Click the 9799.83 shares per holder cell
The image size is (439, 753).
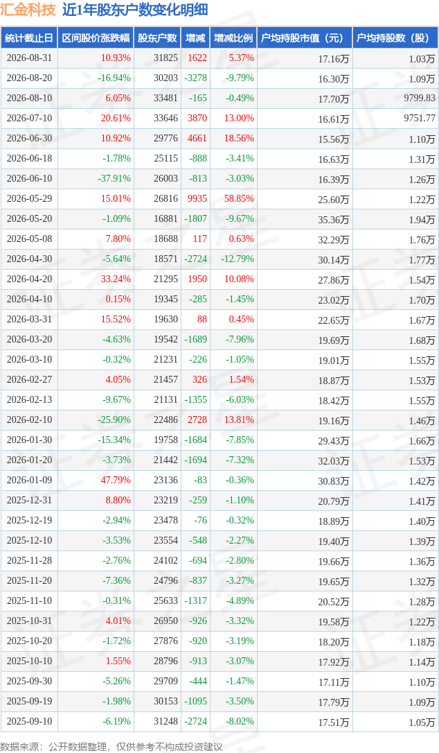(x=420, y=98)
